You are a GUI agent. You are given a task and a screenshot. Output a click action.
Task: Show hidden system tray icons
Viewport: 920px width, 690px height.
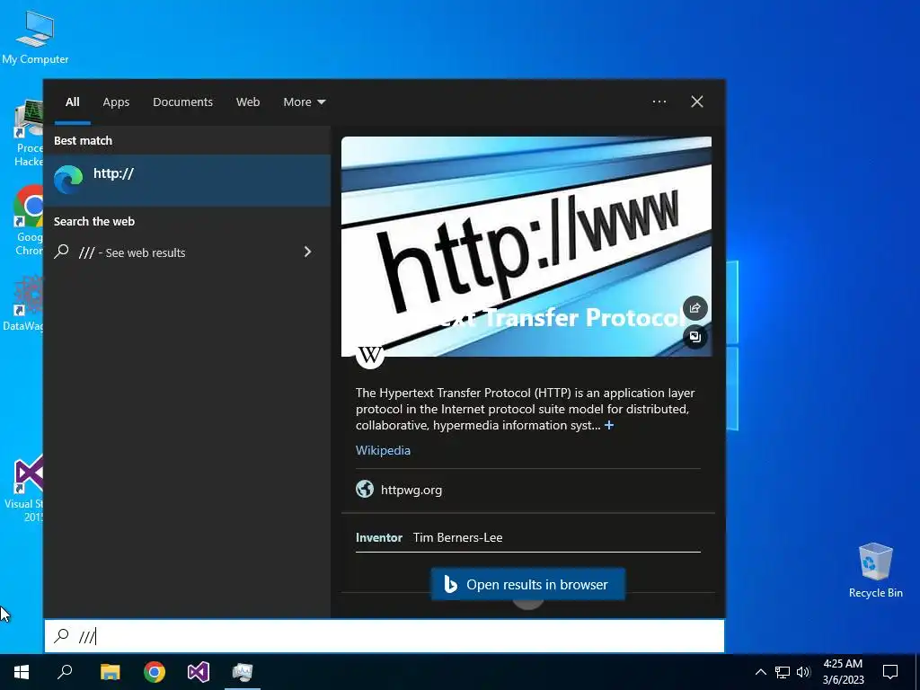pyautogui.click(x=760, y=672)
